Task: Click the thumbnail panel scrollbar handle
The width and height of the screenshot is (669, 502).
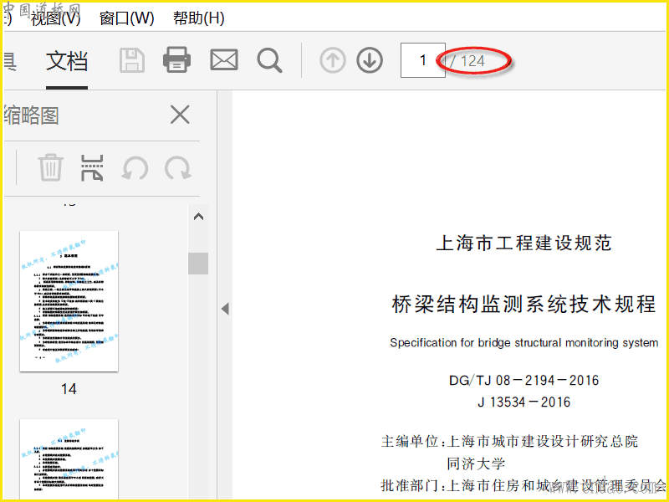Action: (x=198, y=264)
